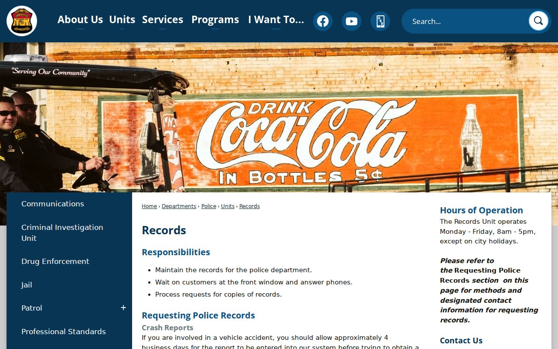Open the YouTube channel icon

[x=351, y=21]
